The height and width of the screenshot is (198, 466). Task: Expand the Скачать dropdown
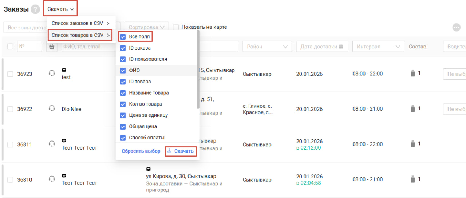click(60, 9)
